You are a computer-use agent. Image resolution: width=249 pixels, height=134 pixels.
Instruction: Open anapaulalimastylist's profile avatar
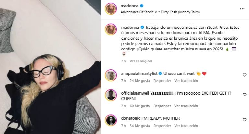point(111,75)
